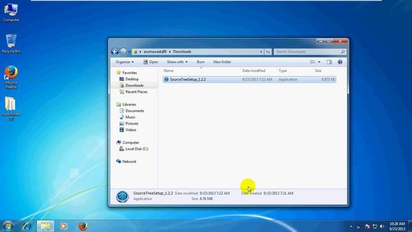
Task: Open the Organize dropdown menu
Action: (x=124, y=62)
